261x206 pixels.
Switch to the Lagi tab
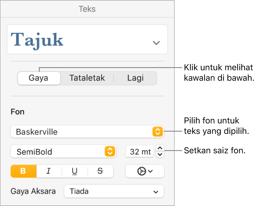pyautogui.click(x=135, y=78)
